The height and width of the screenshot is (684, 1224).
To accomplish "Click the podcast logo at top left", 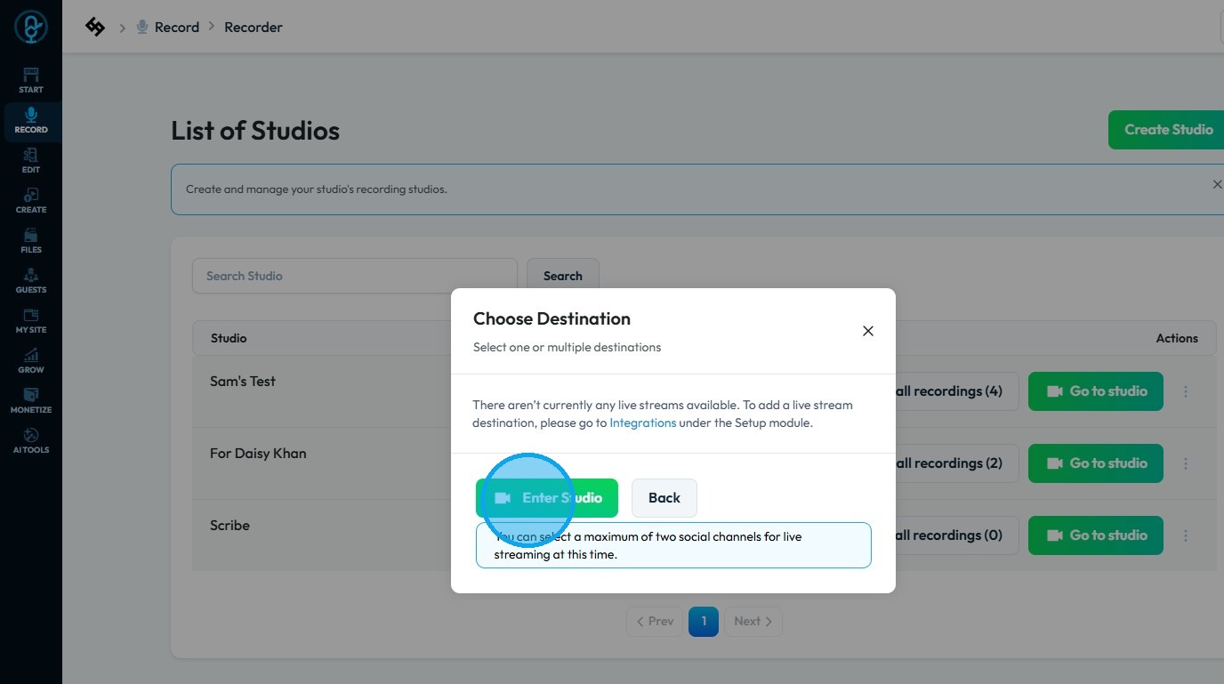I will pos(30,27).
